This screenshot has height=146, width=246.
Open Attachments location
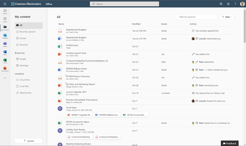click(24, 93)
